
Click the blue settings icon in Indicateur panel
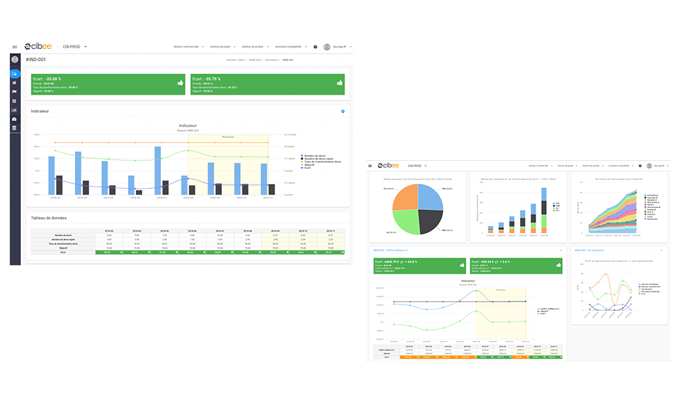pos(342,111)
